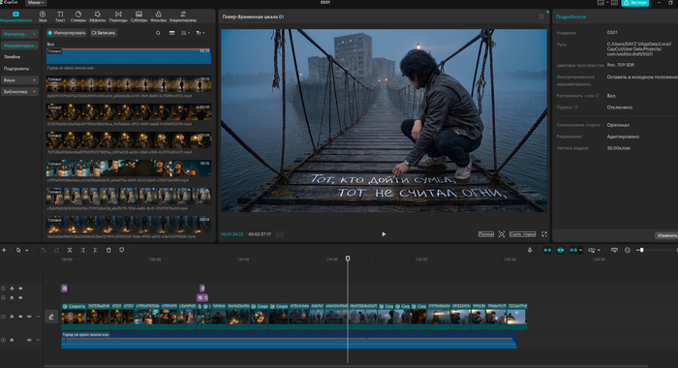Lock the top overlay track
The width and height of the screenshot is (678, 368).
pyautogui.click(x=12, y=289)
